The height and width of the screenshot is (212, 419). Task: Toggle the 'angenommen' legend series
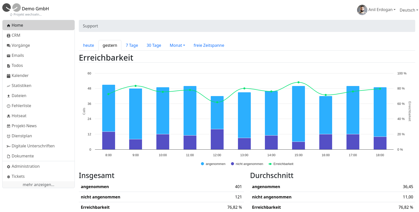click(x=213, y=164)
